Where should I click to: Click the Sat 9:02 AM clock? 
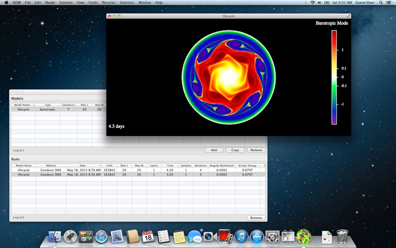click(342, 3)
